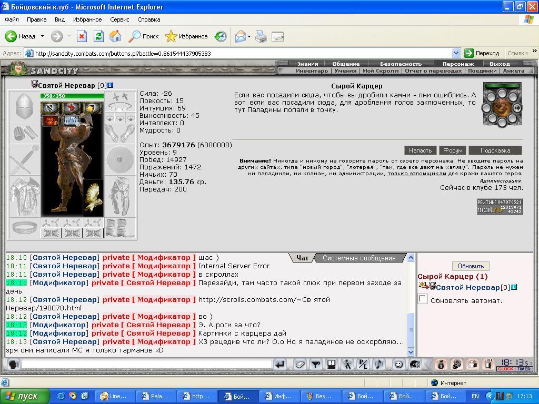Open Отчет о переводах
The image size is (539, 404).
[x=433, y=71]
